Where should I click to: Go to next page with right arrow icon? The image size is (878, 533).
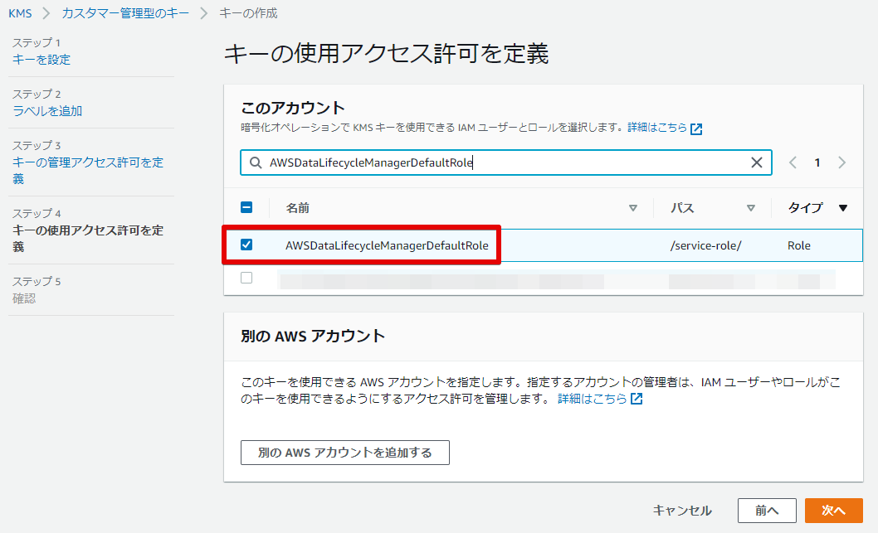click(x=841, y=162)
